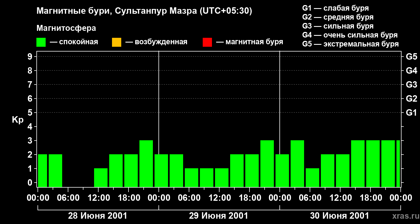This screenshot has height=224, width=420.
Task: Click the red 'магнитная буря' legend swatch
Action: [x=207, y=42]
